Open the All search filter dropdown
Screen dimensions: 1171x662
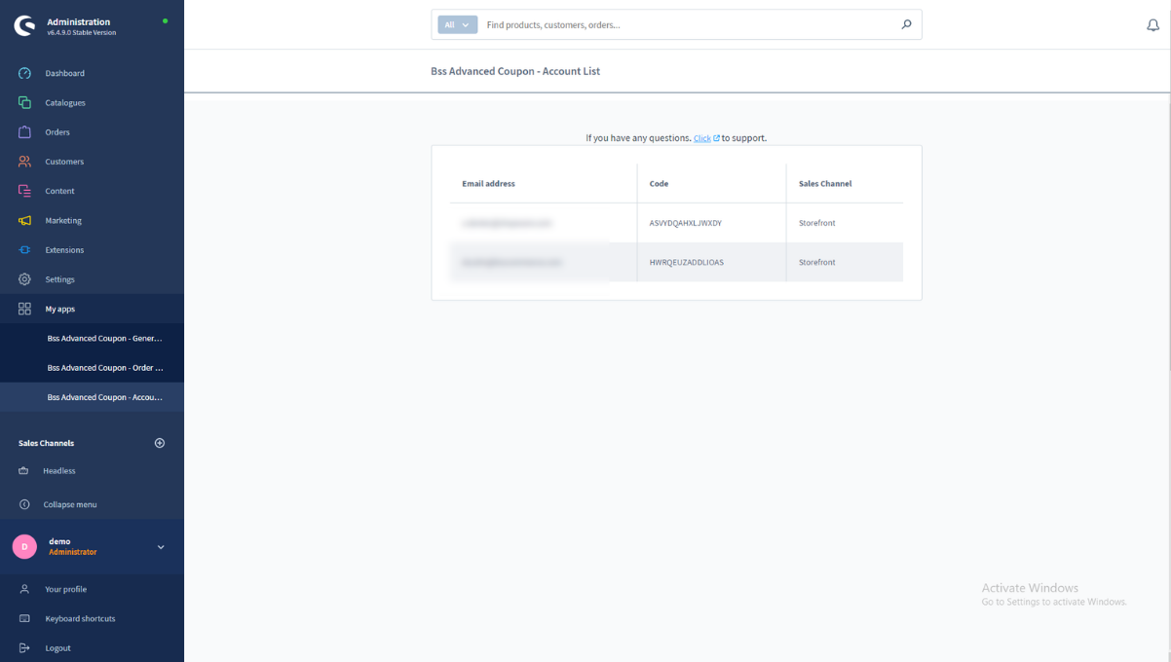(x=457, y=24)
